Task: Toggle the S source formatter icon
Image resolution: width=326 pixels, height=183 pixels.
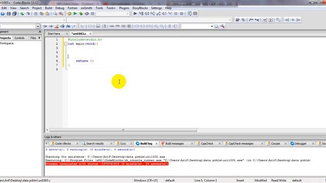Action: 170,26
